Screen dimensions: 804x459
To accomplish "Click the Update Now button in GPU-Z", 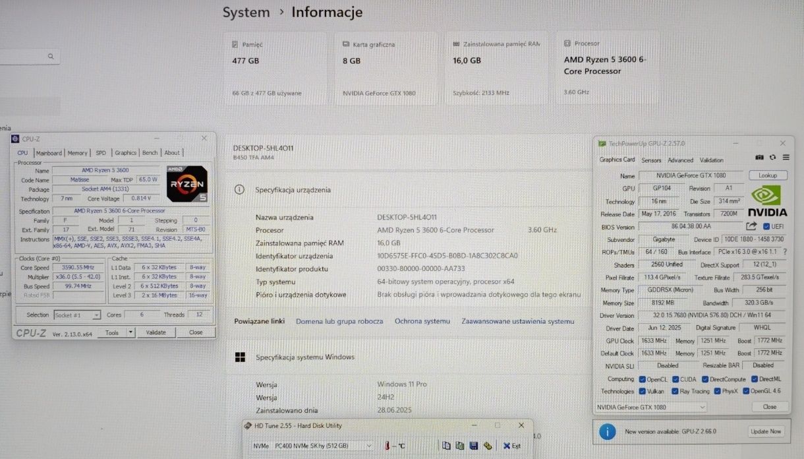I will coord(766,431).
